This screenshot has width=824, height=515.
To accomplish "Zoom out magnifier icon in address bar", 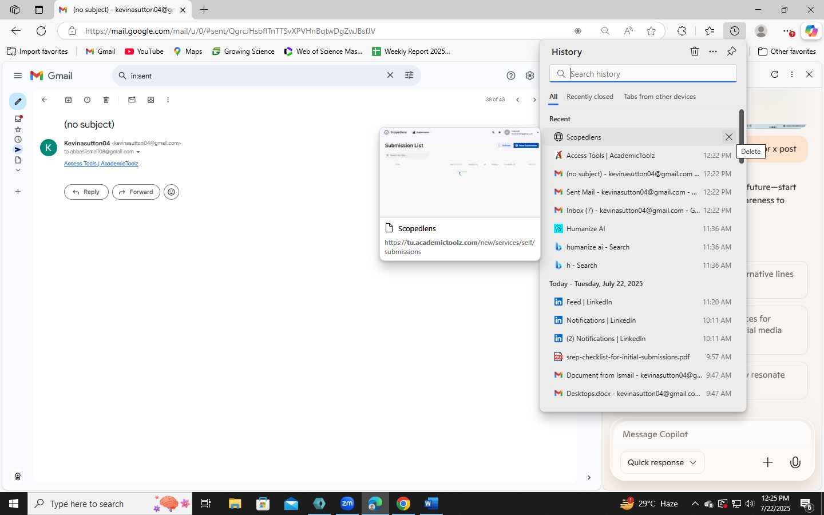I will point(605,31).
